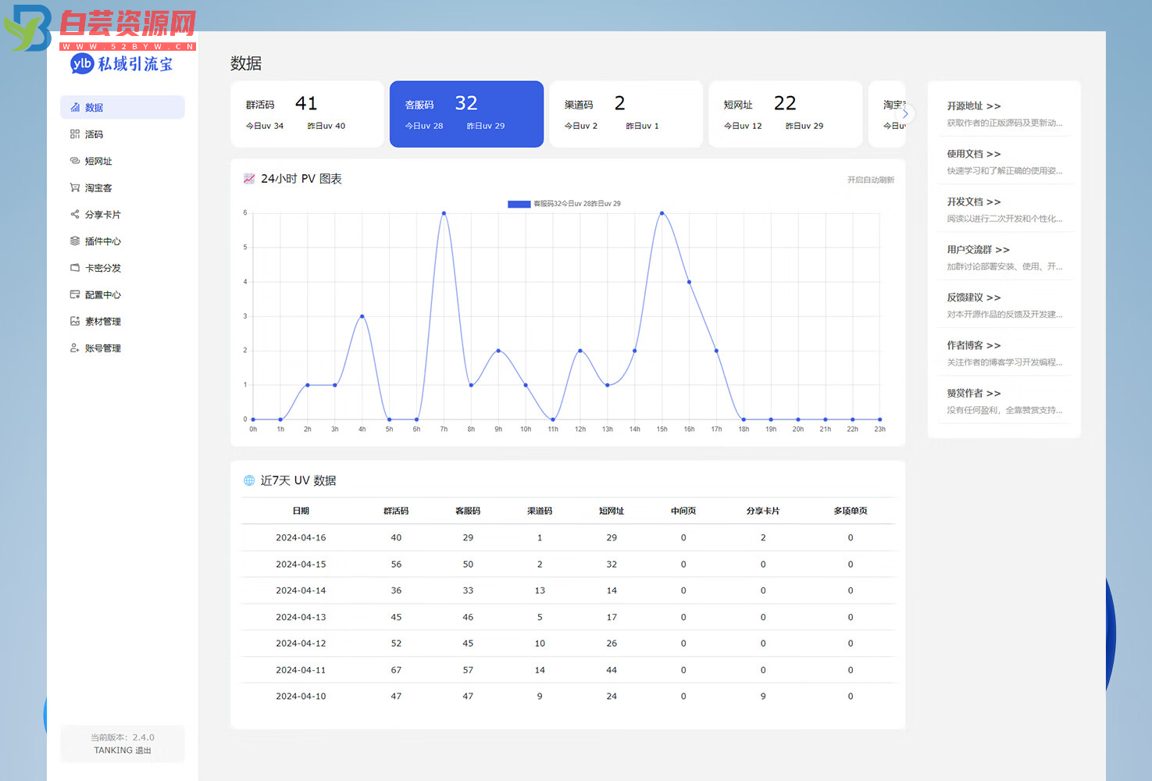Open the 作者博客 >> link
The width and height of the screenshot is (1152, 781).
coord(974,345)
